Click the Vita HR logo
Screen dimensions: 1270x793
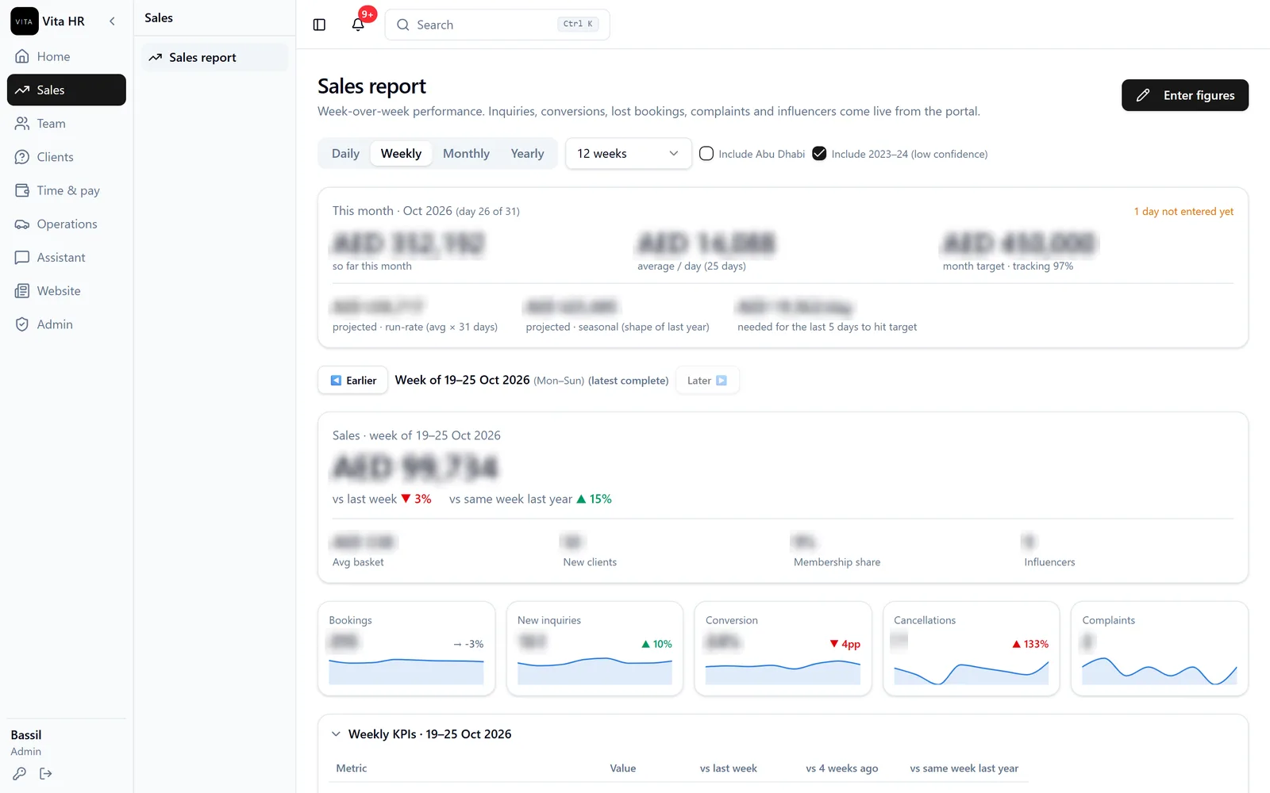25,21
